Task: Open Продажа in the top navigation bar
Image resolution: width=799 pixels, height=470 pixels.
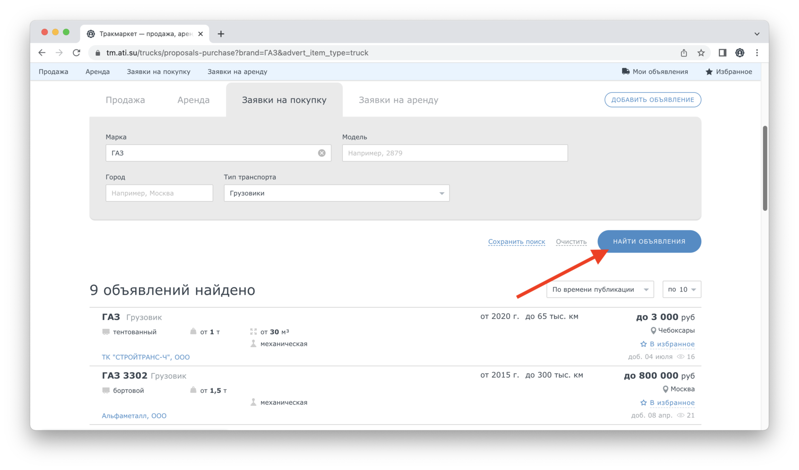Action: tap(54, 71)
